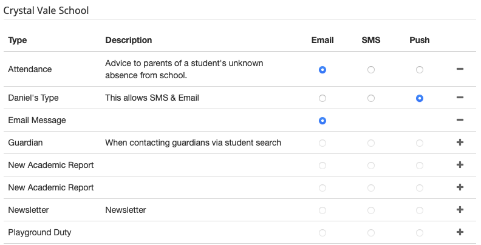Click the Description column header
The width and height of the screenshot is (481, 245).
pos(128,41)
